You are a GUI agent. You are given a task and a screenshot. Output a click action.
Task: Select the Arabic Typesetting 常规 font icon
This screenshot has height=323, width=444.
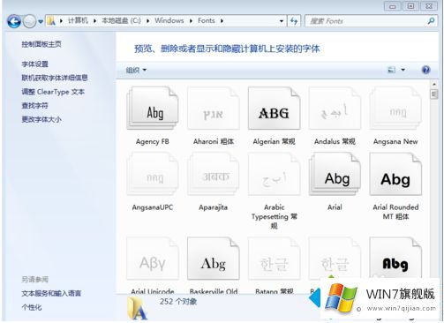(274, 174)
